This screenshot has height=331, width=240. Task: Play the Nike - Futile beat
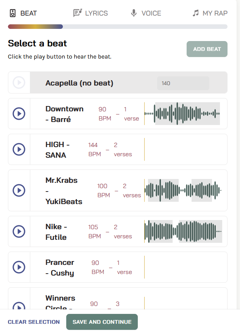pyautogui.click(x=19, y=231)
